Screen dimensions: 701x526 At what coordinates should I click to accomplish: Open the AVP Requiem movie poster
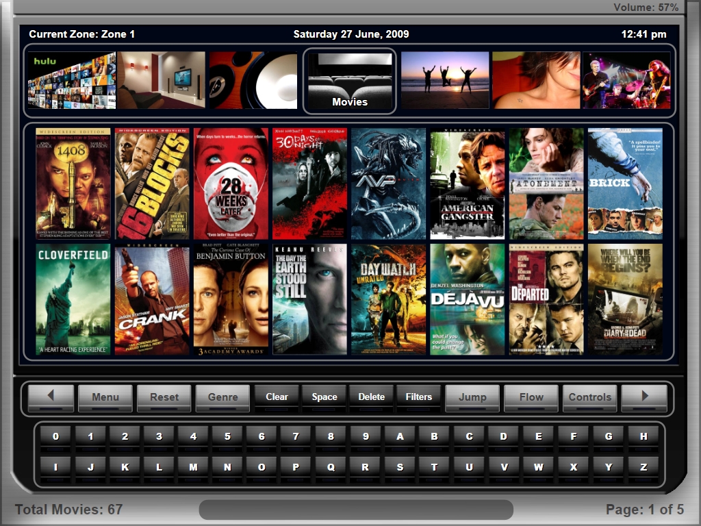pyautogui.click(x=389, y=184)
